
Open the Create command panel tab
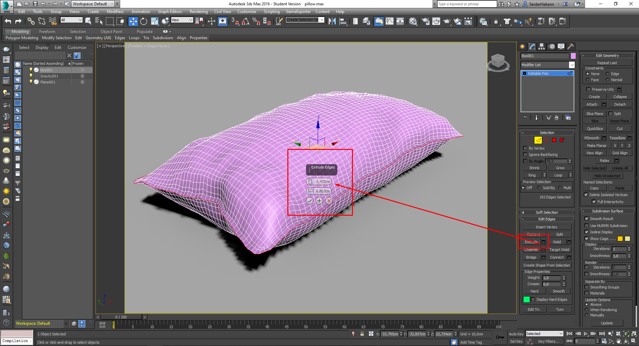pyautogui.click(x=522, y=47)
